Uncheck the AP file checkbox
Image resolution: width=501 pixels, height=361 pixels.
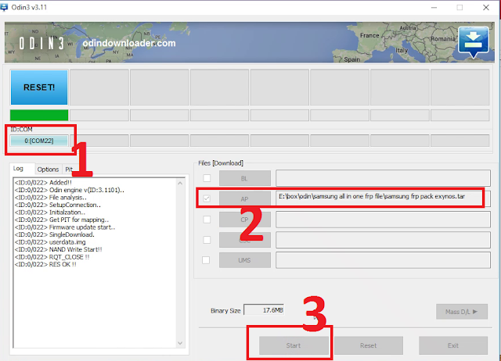click(207, 198)
